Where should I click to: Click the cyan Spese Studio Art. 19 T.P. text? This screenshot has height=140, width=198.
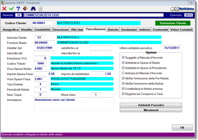[x=82, y=68]
